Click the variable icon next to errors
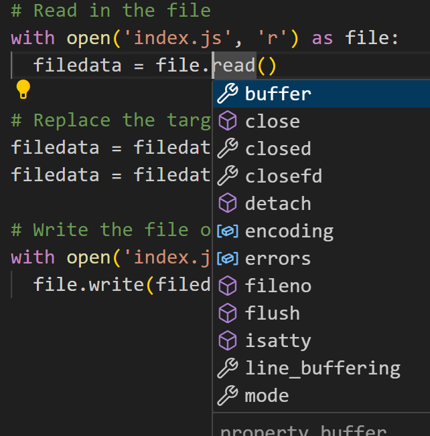The height and width of the screenshot is (436, 430). [x=228, y=258]
